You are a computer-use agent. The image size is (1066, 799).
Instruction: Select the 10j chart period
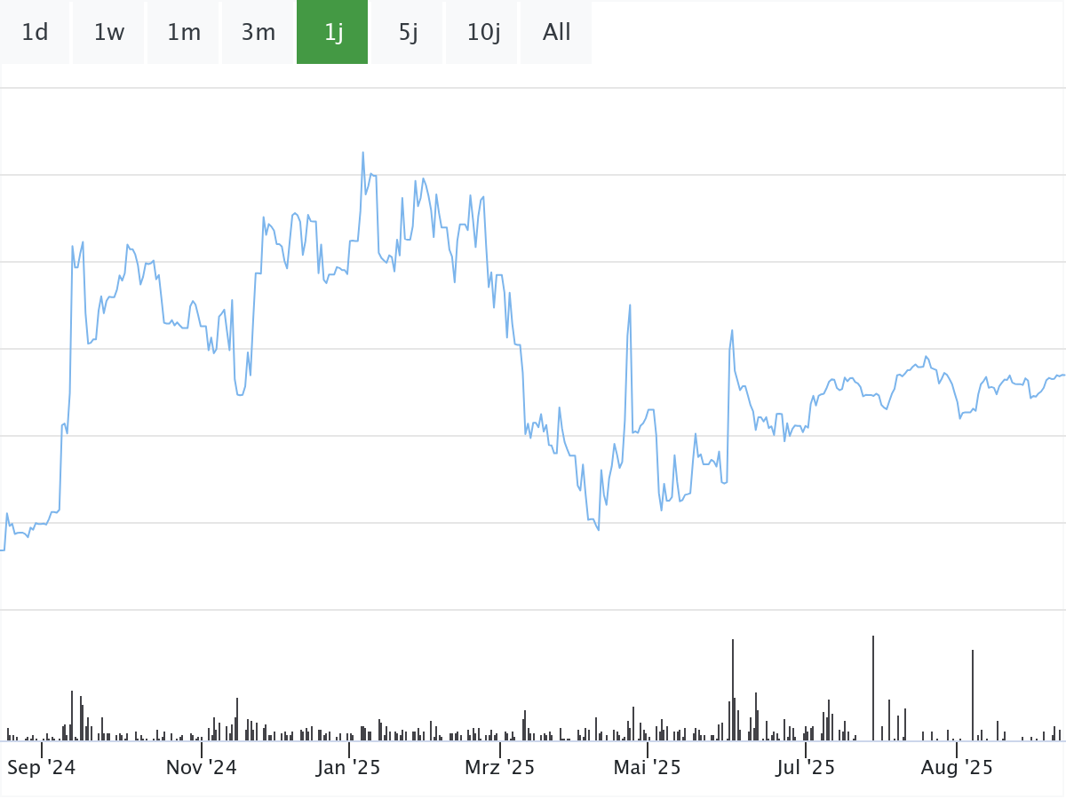483,33
